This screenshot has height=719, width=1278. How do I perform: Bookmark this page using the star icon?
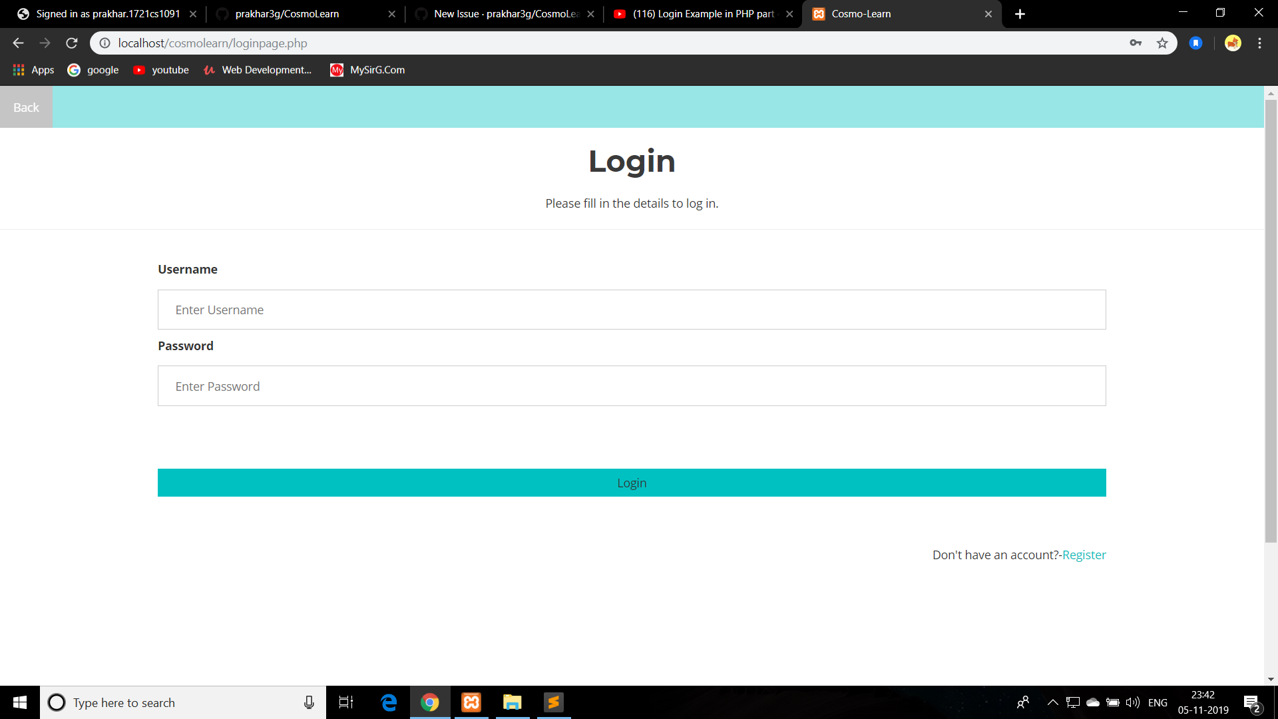(1162, 43)
